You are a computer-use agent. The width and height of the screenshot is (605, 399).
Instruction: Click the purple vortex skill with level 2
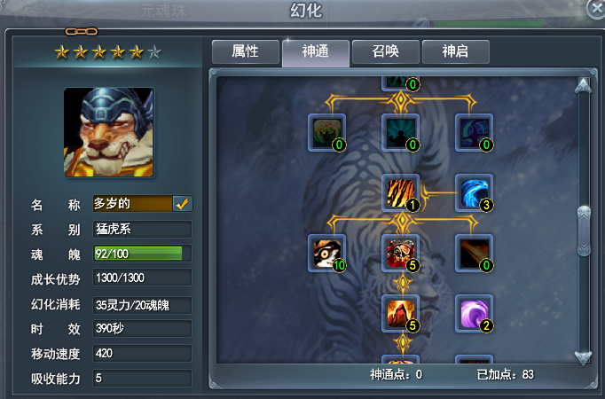pyautogui.click(x=475, y=314)
